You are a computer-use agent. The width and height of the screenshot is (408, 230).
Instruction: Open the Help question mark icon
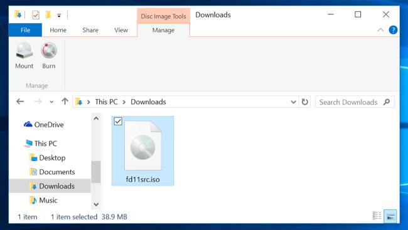pyautogui.click(x=393, y=30)
